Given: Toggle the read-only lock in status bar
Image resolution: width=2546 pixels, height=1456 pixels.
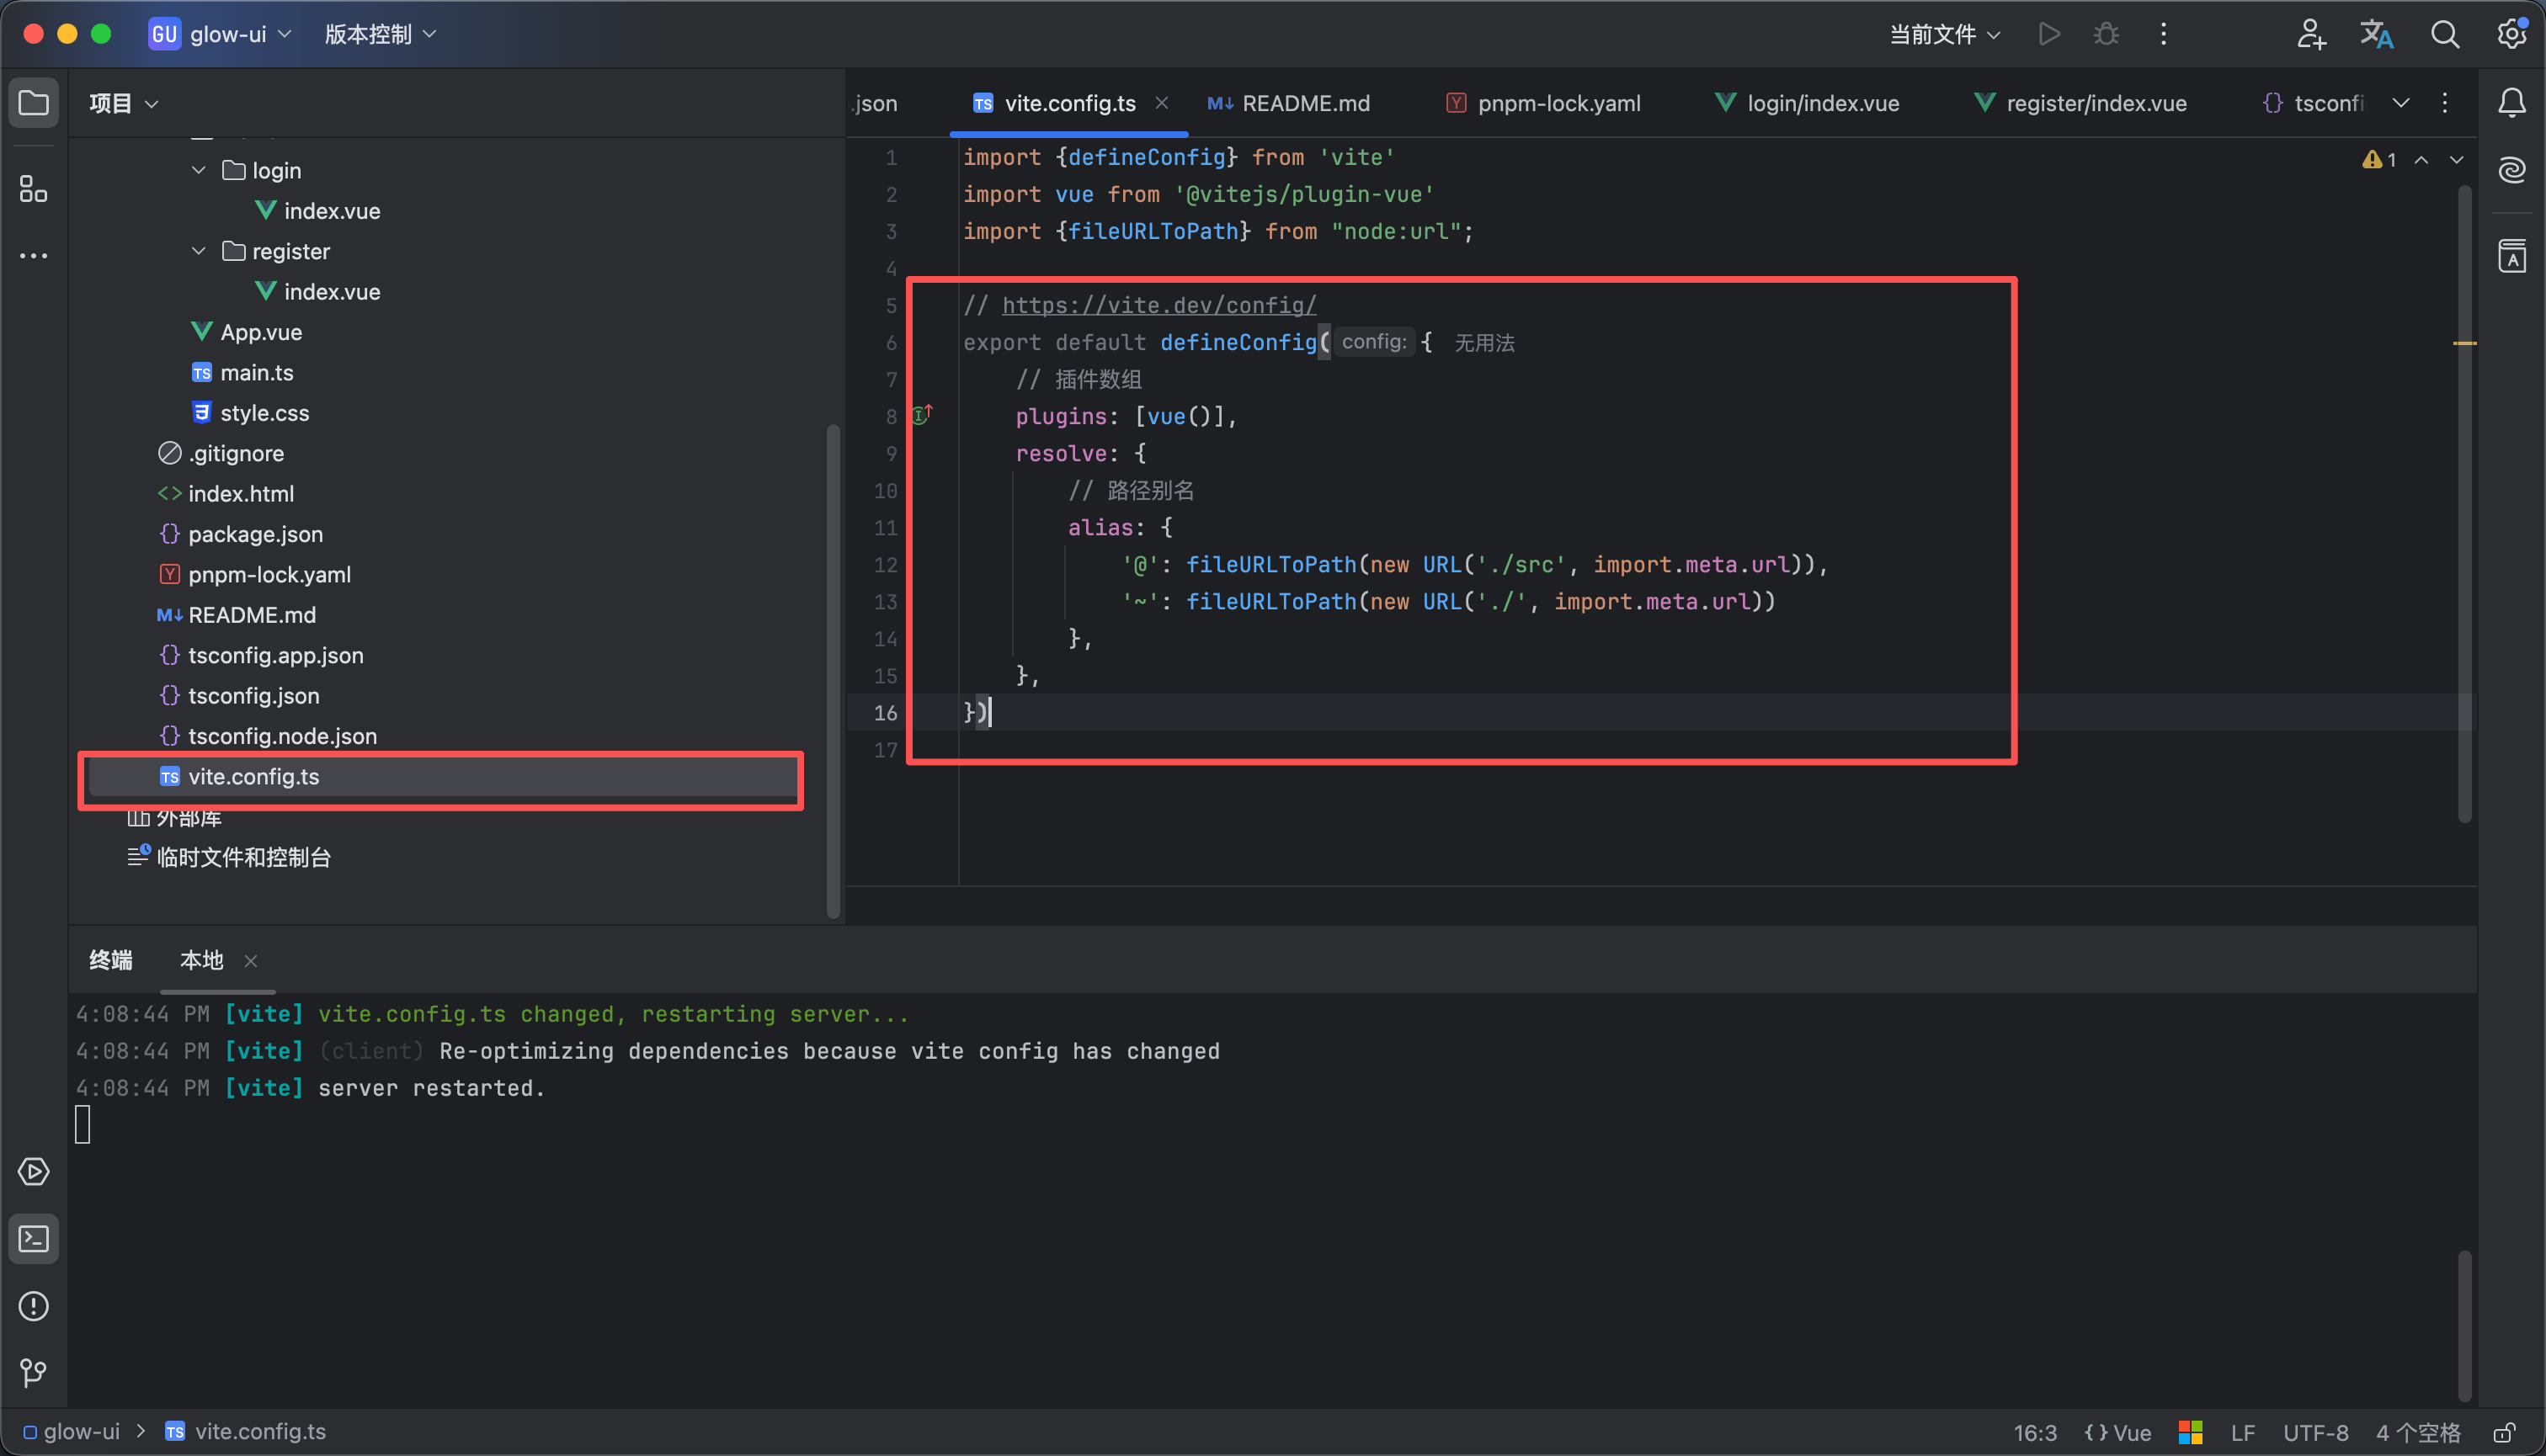Looking at the screenshot, I should point(2504,1433).
